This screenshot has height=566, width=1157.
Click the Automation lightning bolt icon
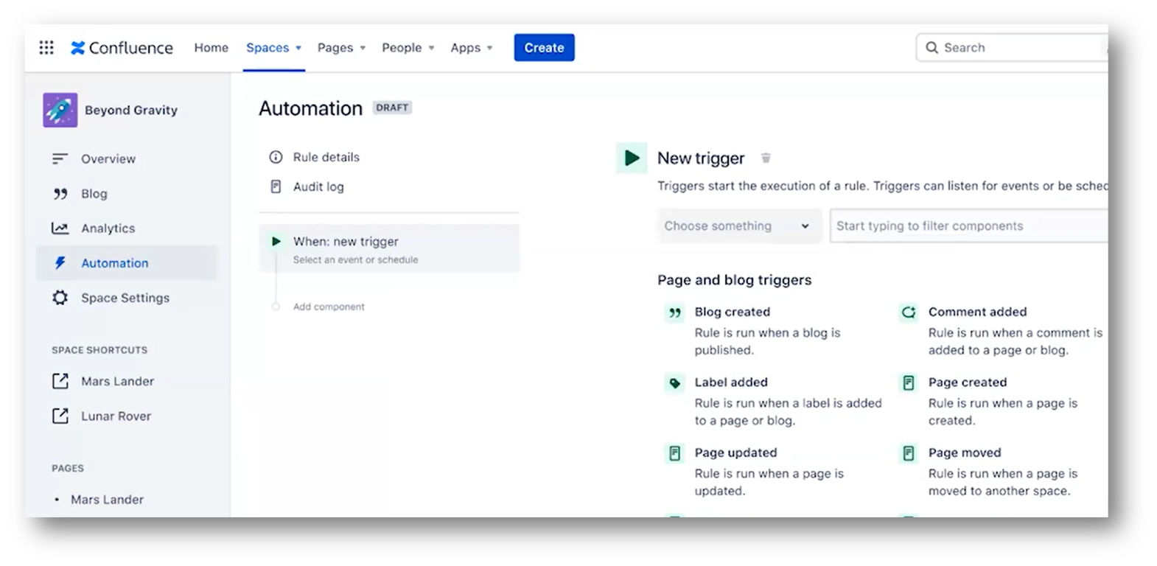pyautogui.click(x=60, y=263)
